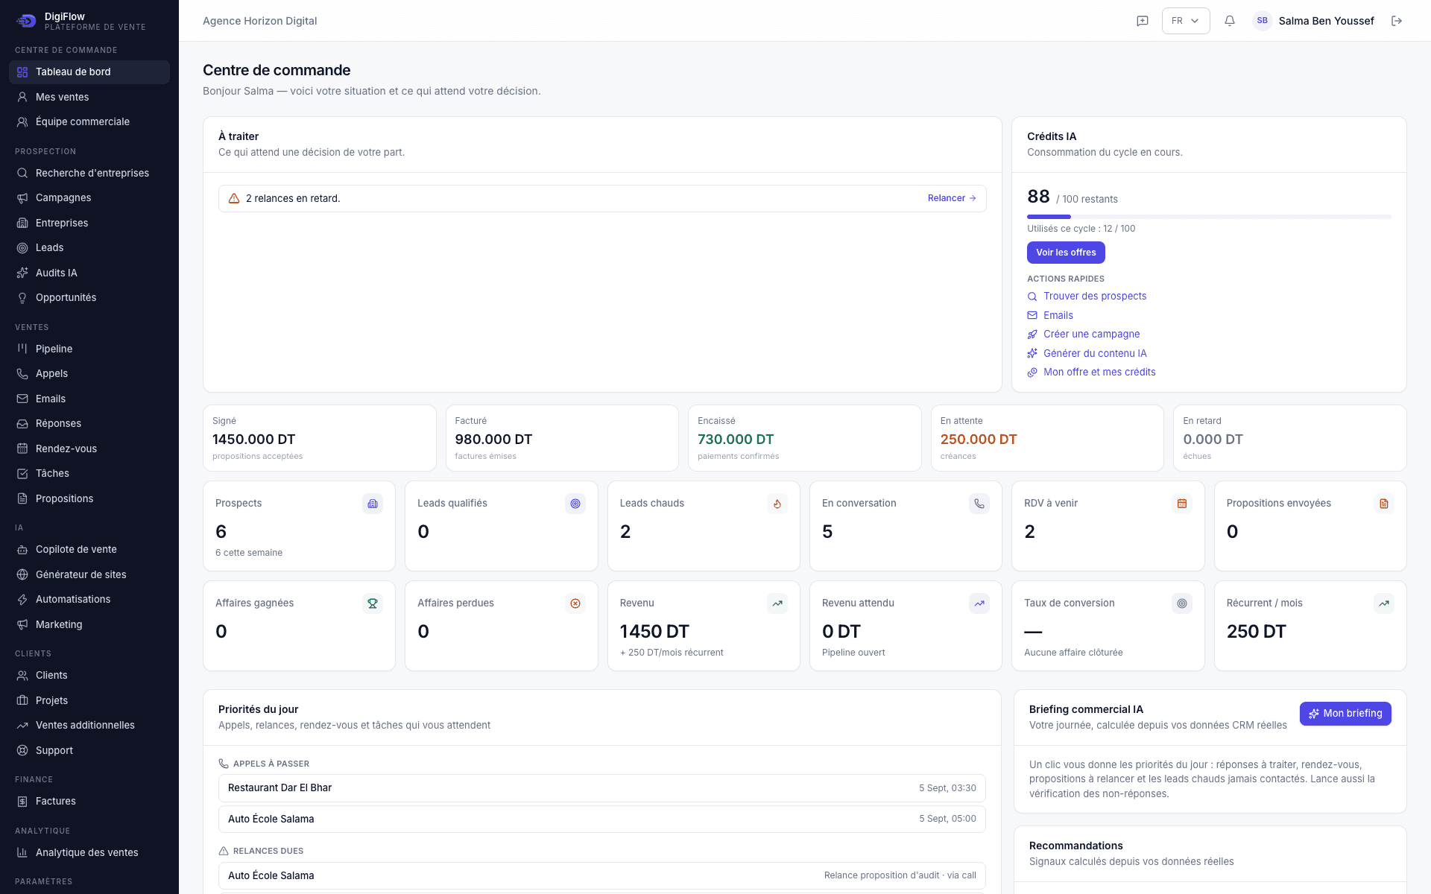Click the Mon briefing button

(1345, 713)
